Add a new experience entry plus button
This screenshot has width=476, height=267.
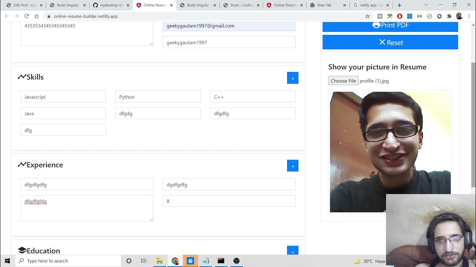click(293, 166)
